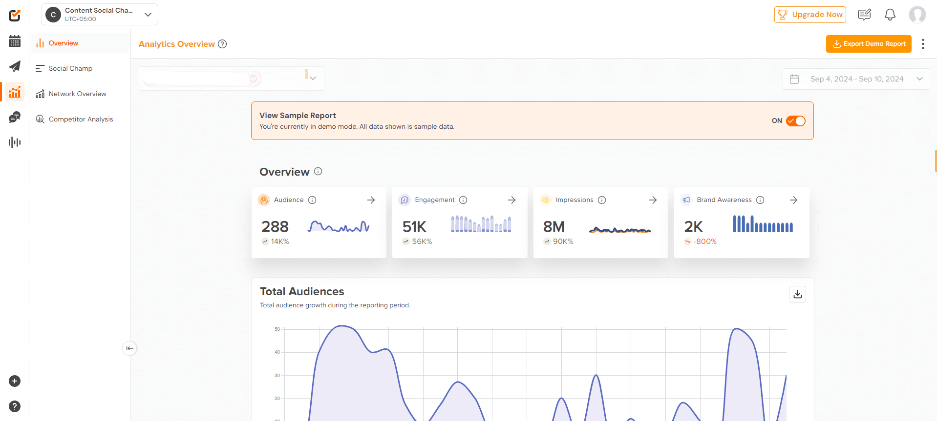
Task: Click the Brand Awareness value 2K
Action: click(694, 227)
